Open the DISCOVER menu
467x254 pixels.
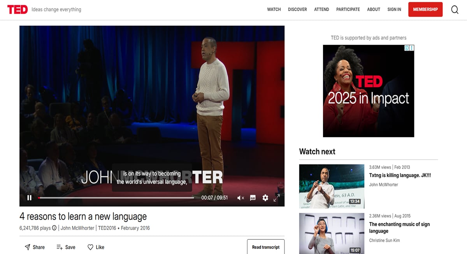pos(297,9)
